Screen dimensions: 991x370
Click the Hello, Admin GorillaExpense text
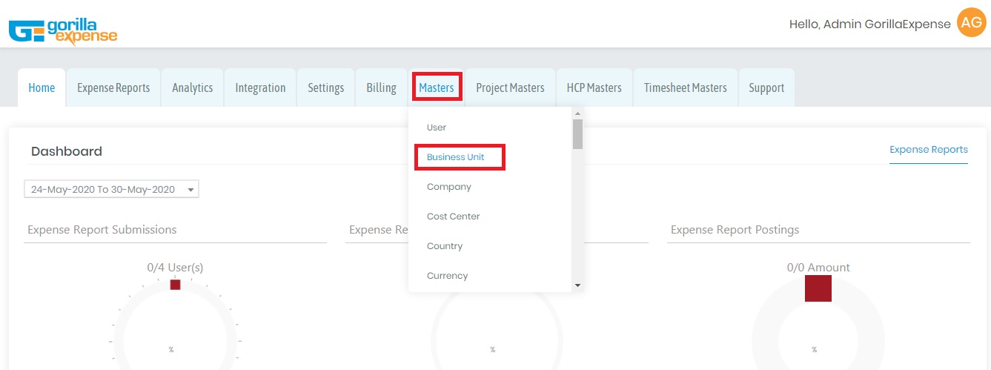click(870, 24)
